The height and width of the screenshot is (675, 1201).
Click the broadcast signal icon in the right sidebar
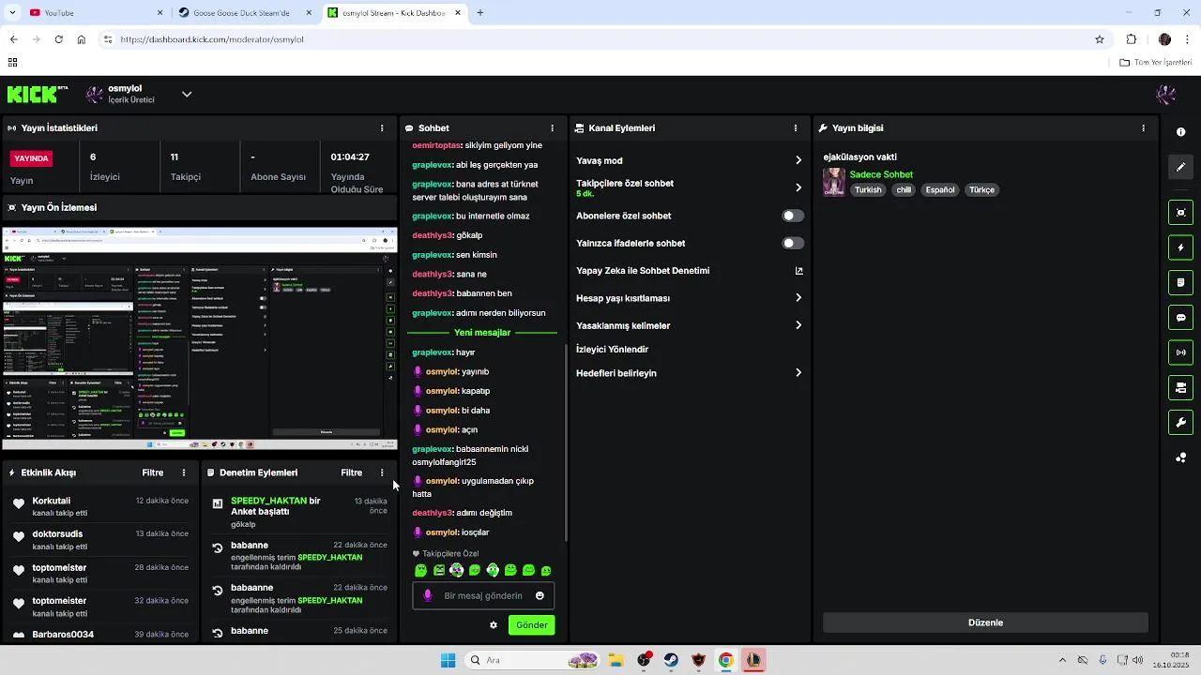1181,352
